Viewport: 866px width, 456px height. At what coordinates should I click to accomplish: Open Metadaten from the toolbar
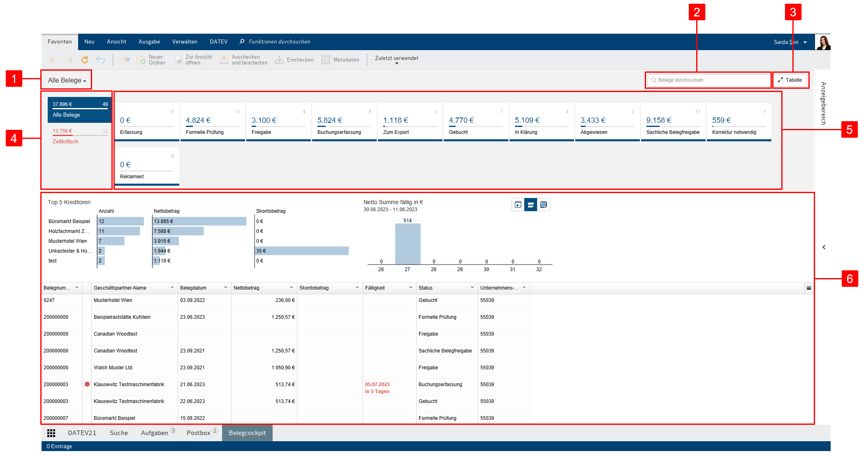point(340,60)
